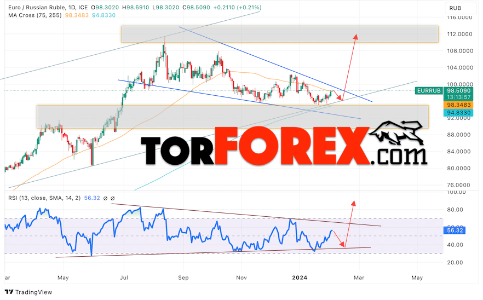Viewport: 483px width, 300px height.
Task: Click the 80.0000 price axis tick
Action: [459, 168]
